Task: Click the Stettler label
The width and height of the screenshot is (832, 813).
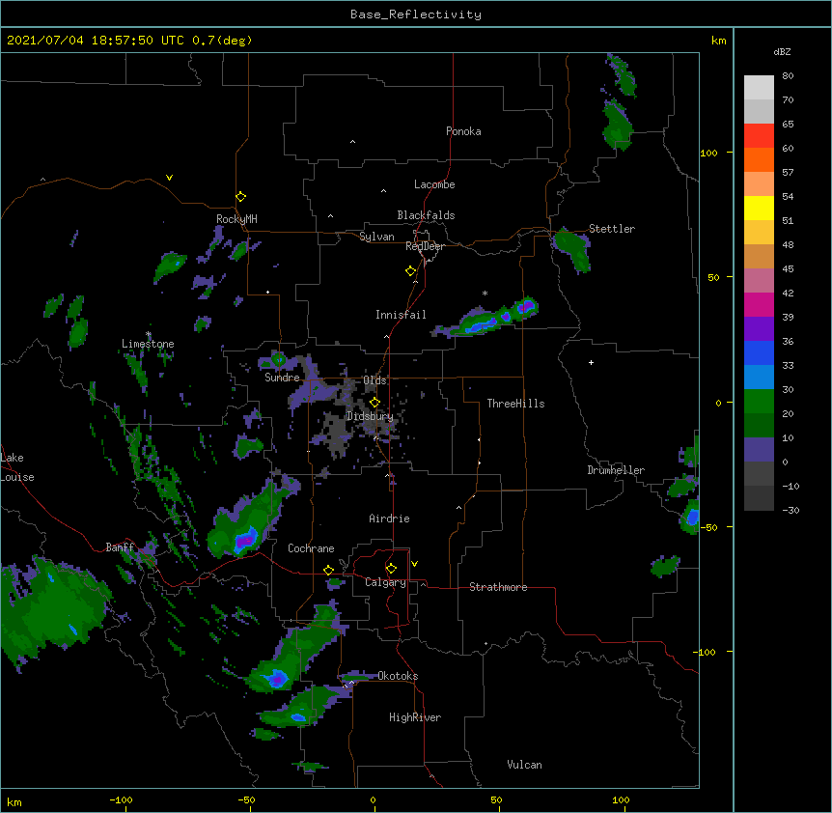Action: pos(612,229)
